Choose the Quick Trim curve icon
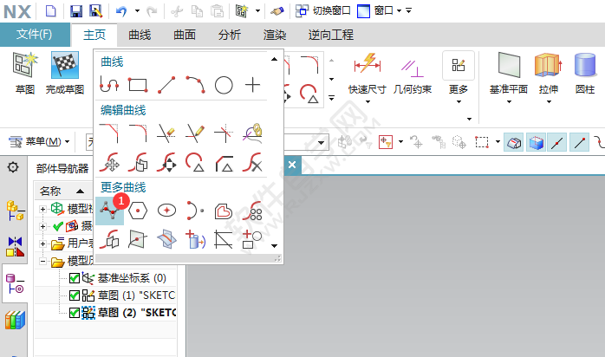Image resolution: width=605 pixels, height=357 pixels. click(x=166, y=133)
